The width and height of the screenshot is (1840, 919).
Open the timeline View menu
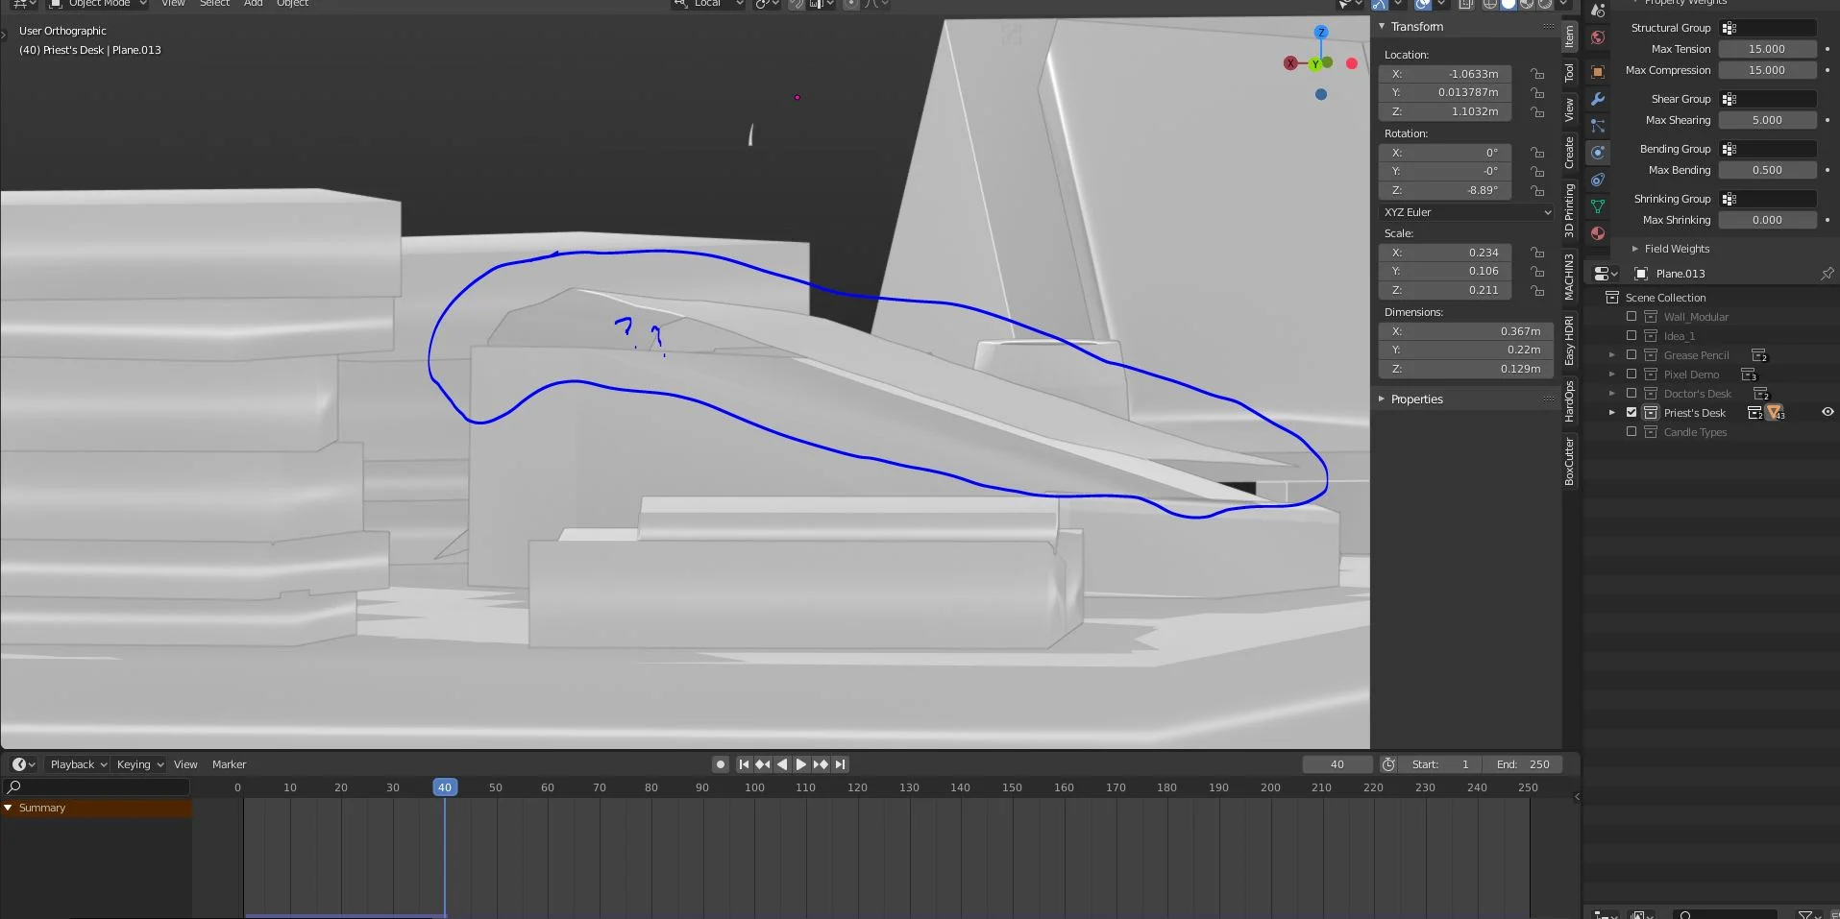(x=185, y=764)
